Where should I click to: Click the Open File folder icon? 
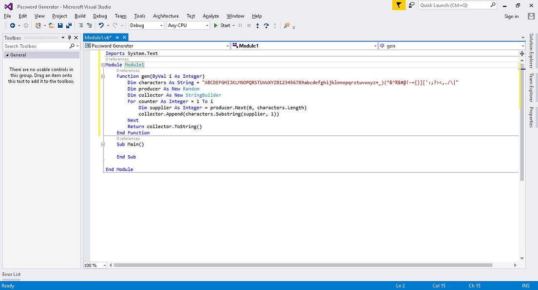(52, 25)
